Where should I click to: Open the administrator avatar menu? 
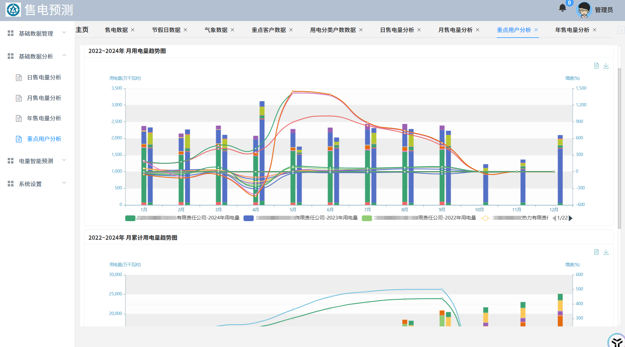tap(584, 10)
